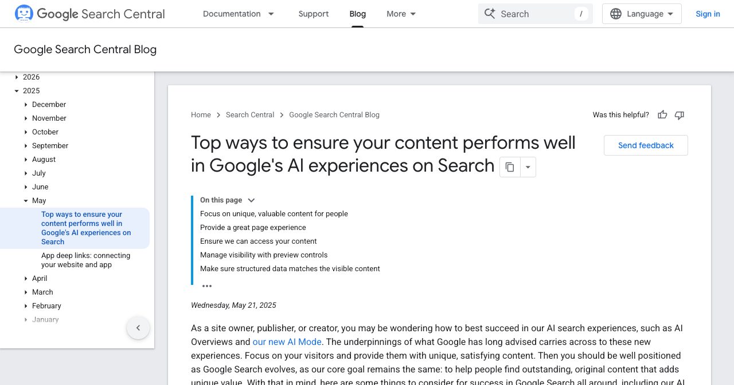Expand the November arrow in sidebar
Screen dimensions: 734x385
26,118
